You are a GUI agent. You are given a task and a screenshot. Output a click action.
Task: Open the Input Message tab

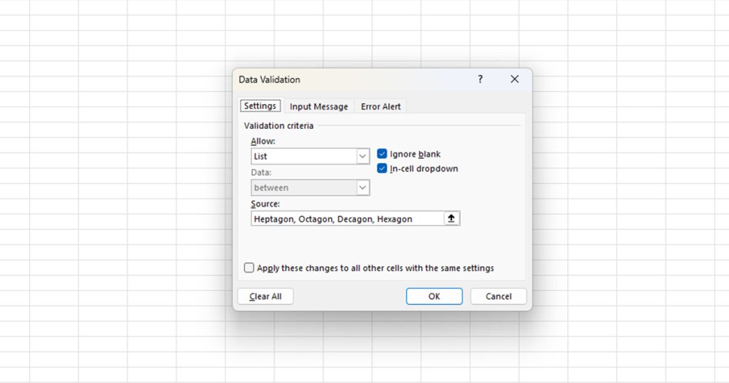pyautogui.click(x=318, y=107)
